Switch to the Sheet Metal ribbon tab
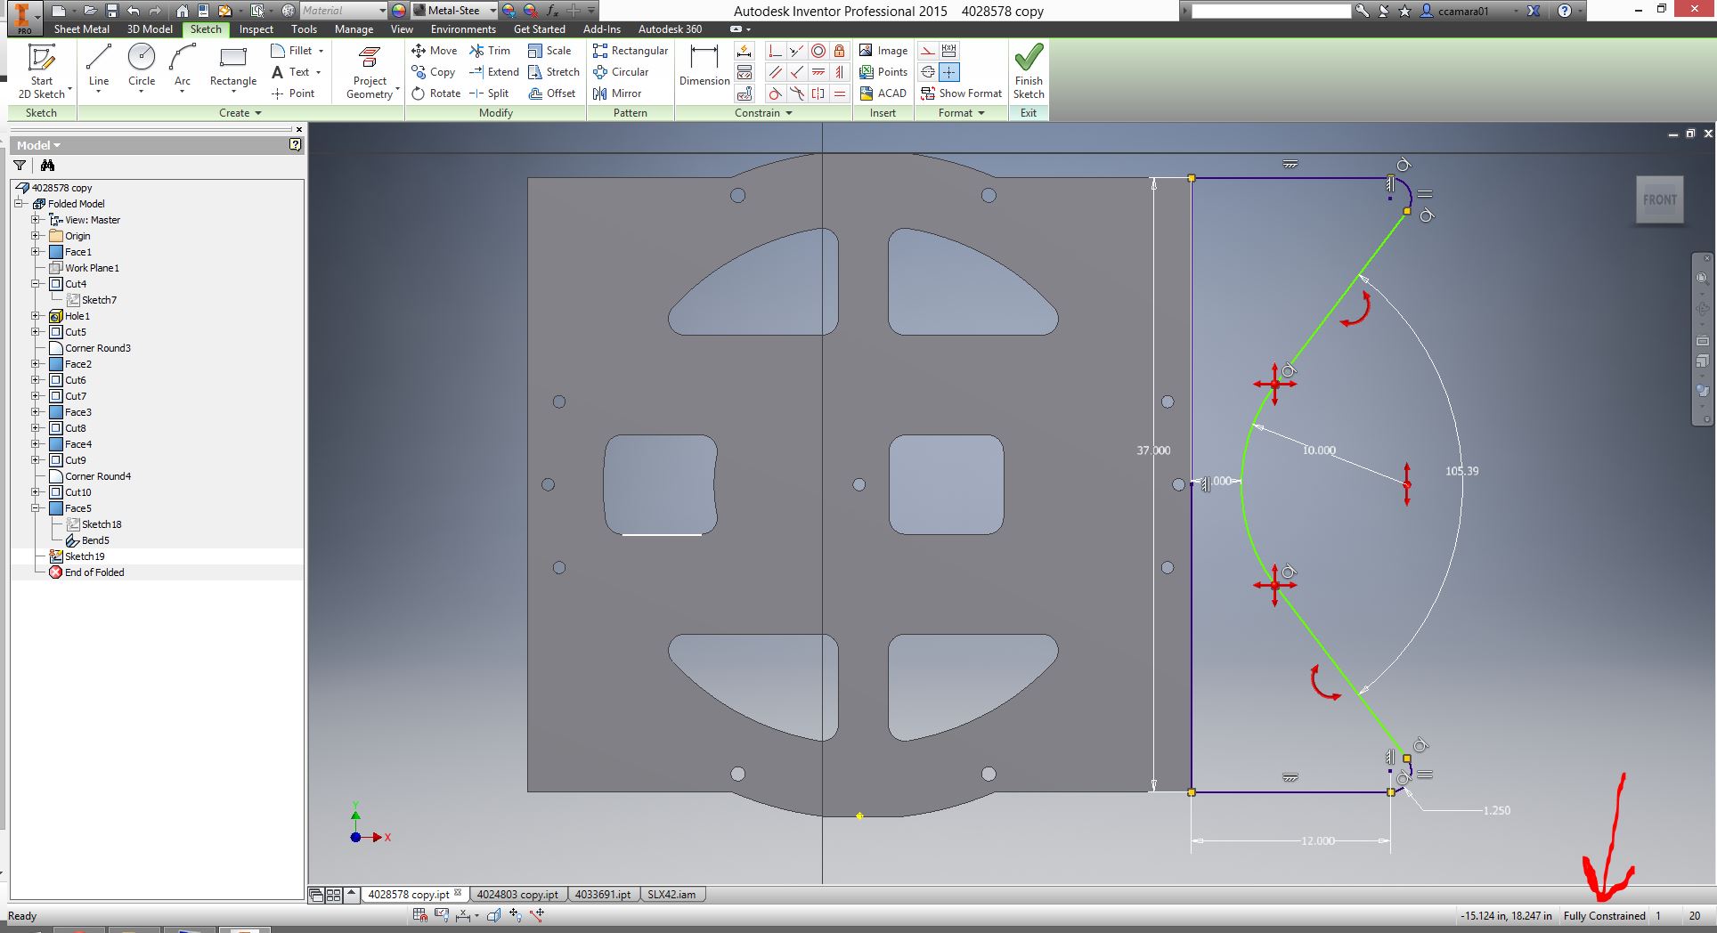Screen dimensions: 1717x933 [x=81, y=29]
